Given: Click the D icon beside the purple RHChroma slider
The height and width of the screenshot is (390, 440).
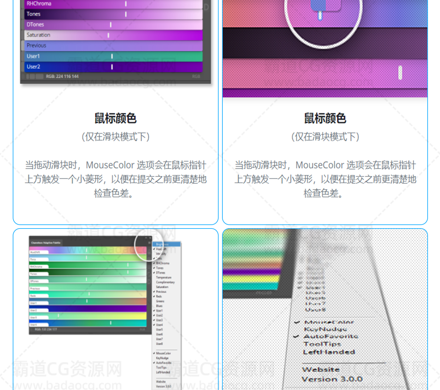Looking at the screenshot, I should (206, 7).
